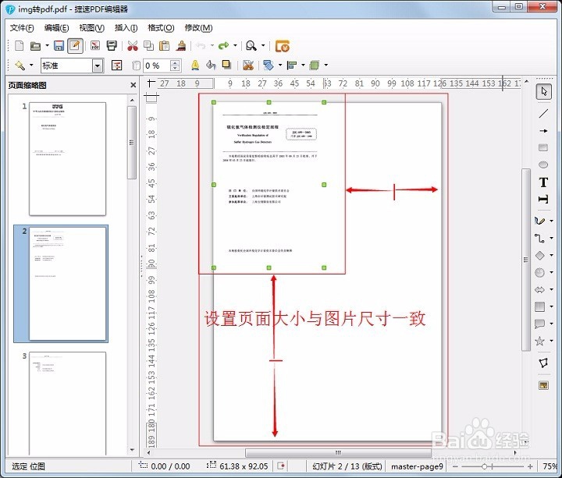Image resolution: width=562 pixels, height=478 pixels.
Task: Click the Open file folder icon
Action: [35, 46]
